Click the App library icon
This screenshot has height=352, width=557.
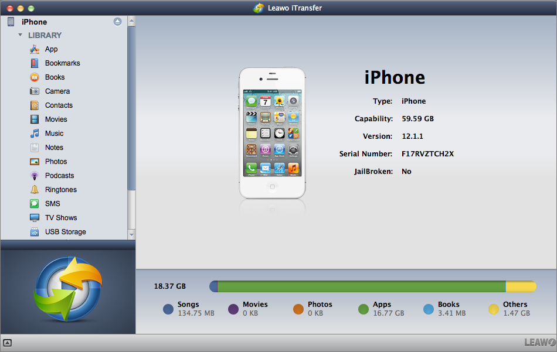(35, 49)
